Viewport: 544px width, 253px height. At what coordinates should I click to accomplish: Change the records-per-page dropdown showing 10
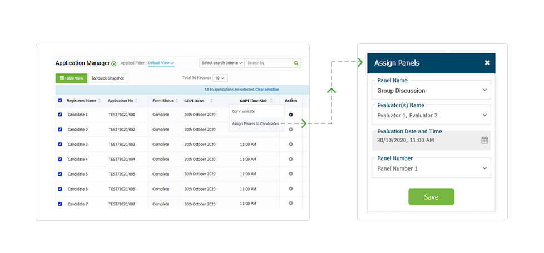220,78
